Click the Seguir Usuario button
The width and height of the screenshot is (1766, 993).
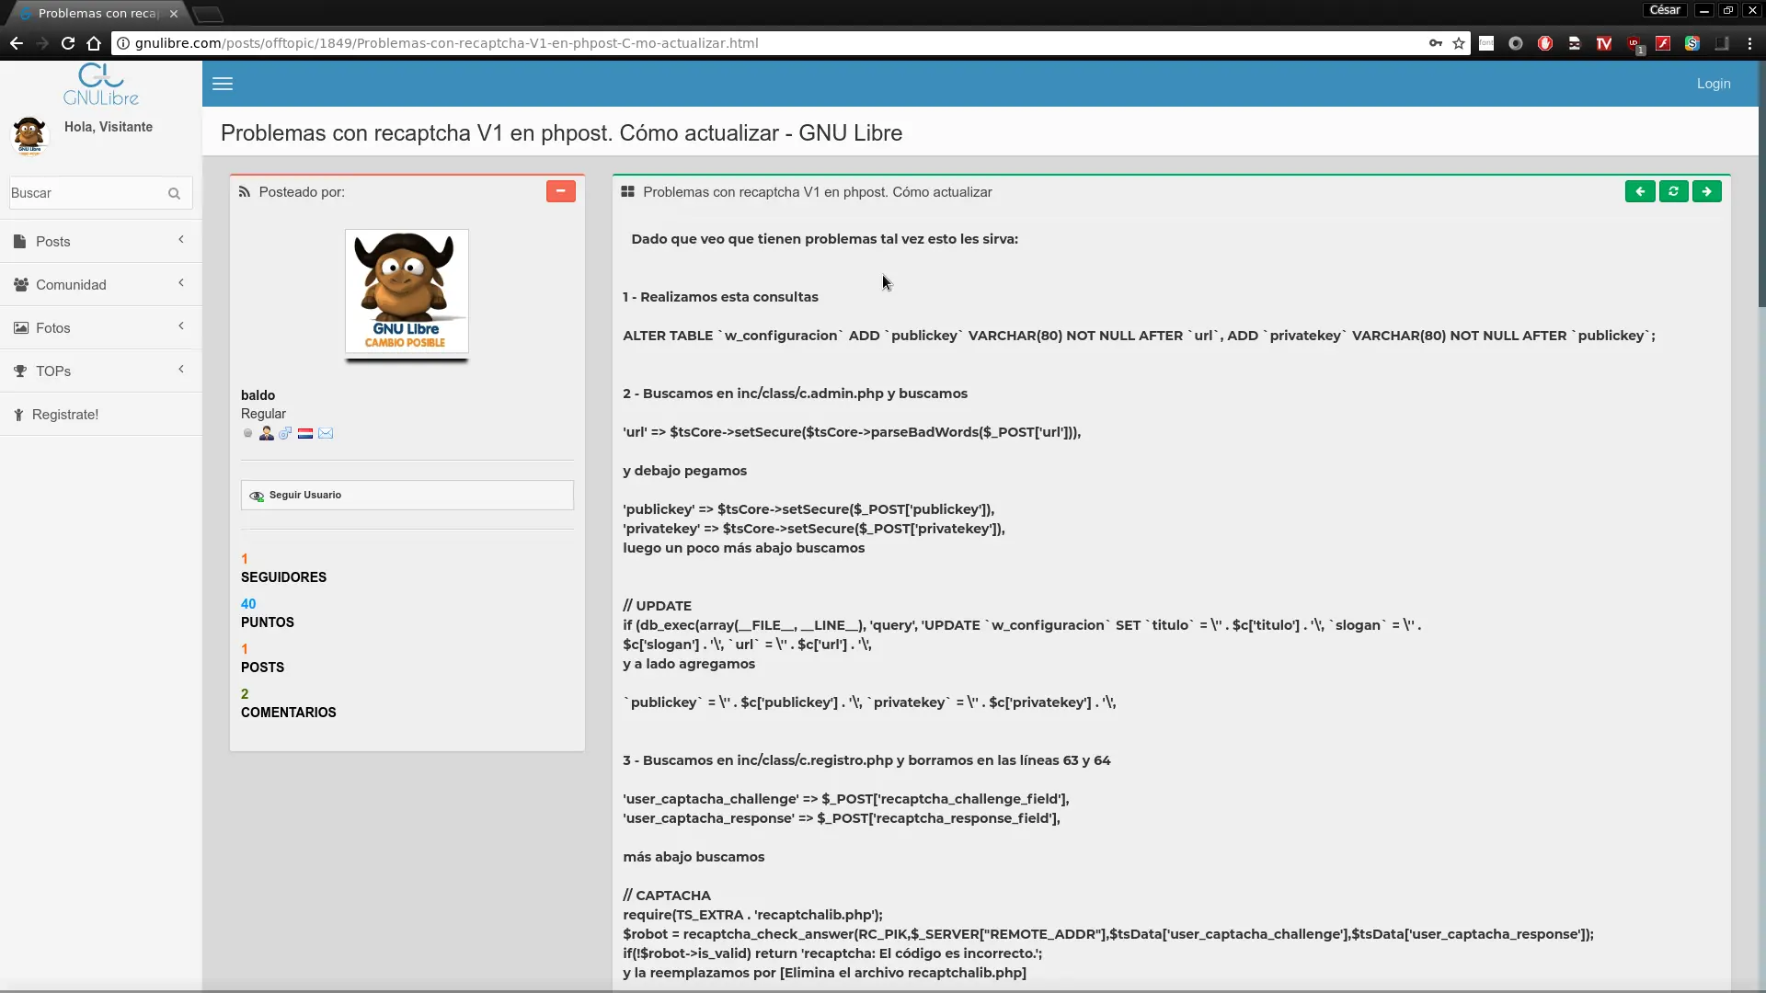(407, 495)
